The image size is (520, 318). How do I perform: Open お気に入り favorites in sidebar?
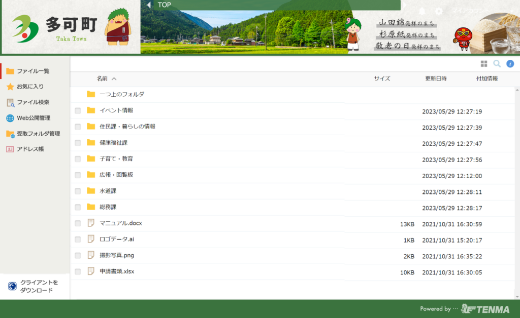30,87
